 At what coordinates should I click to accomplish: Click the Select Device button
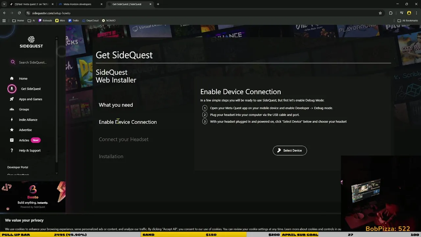point(290,150)
